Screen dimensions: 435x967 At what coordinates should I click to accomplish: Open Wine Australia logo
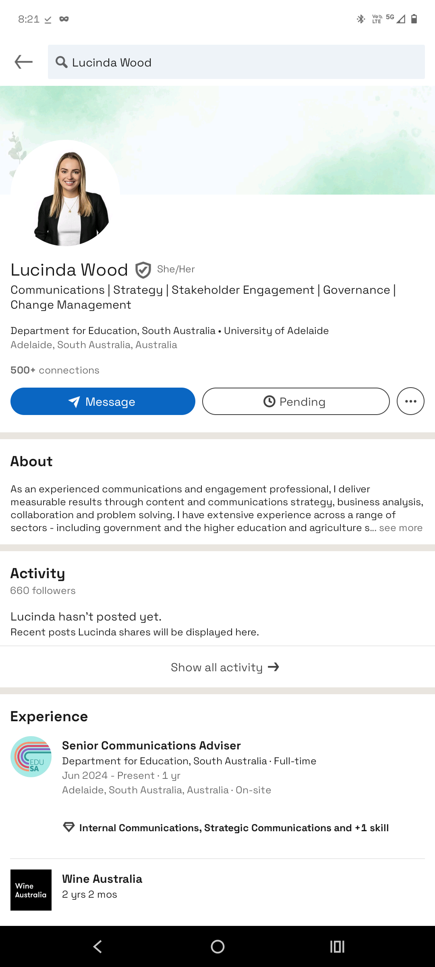(31, 890)
